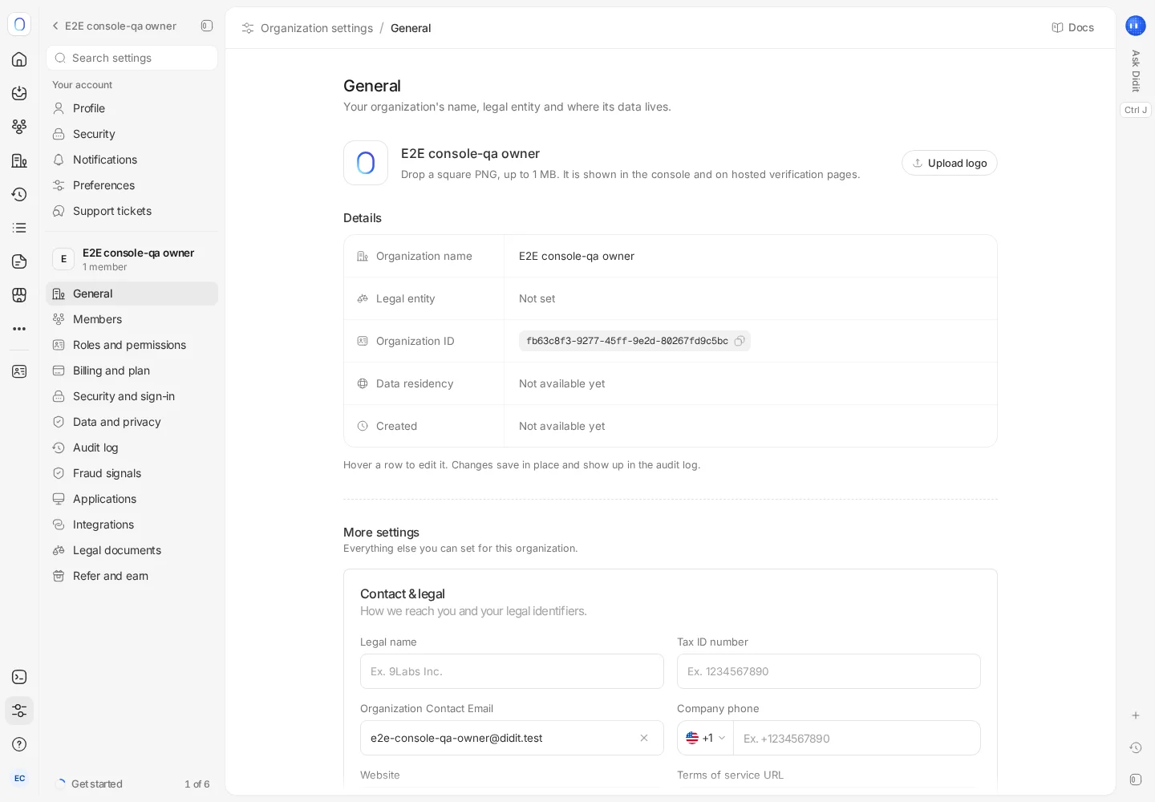Click the Company phone number input

click(857, 738)
